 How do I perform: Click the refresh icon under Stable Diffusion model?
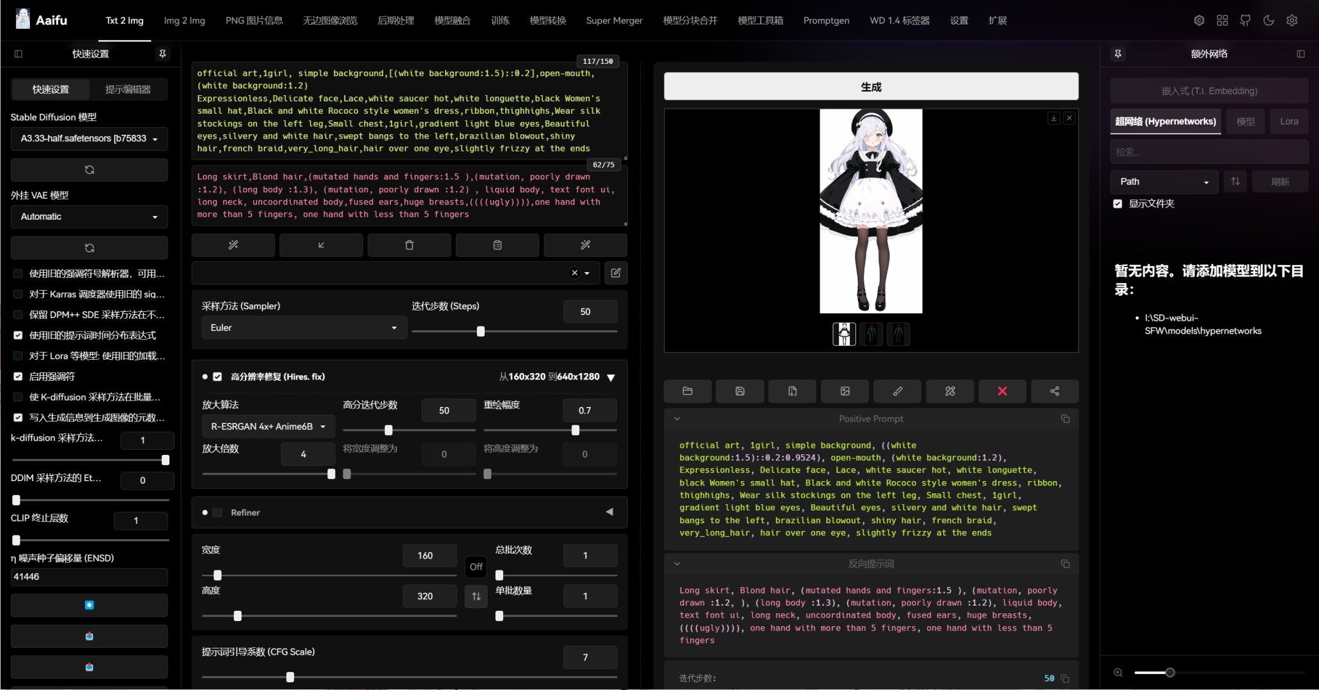click(x=90, y=170)
